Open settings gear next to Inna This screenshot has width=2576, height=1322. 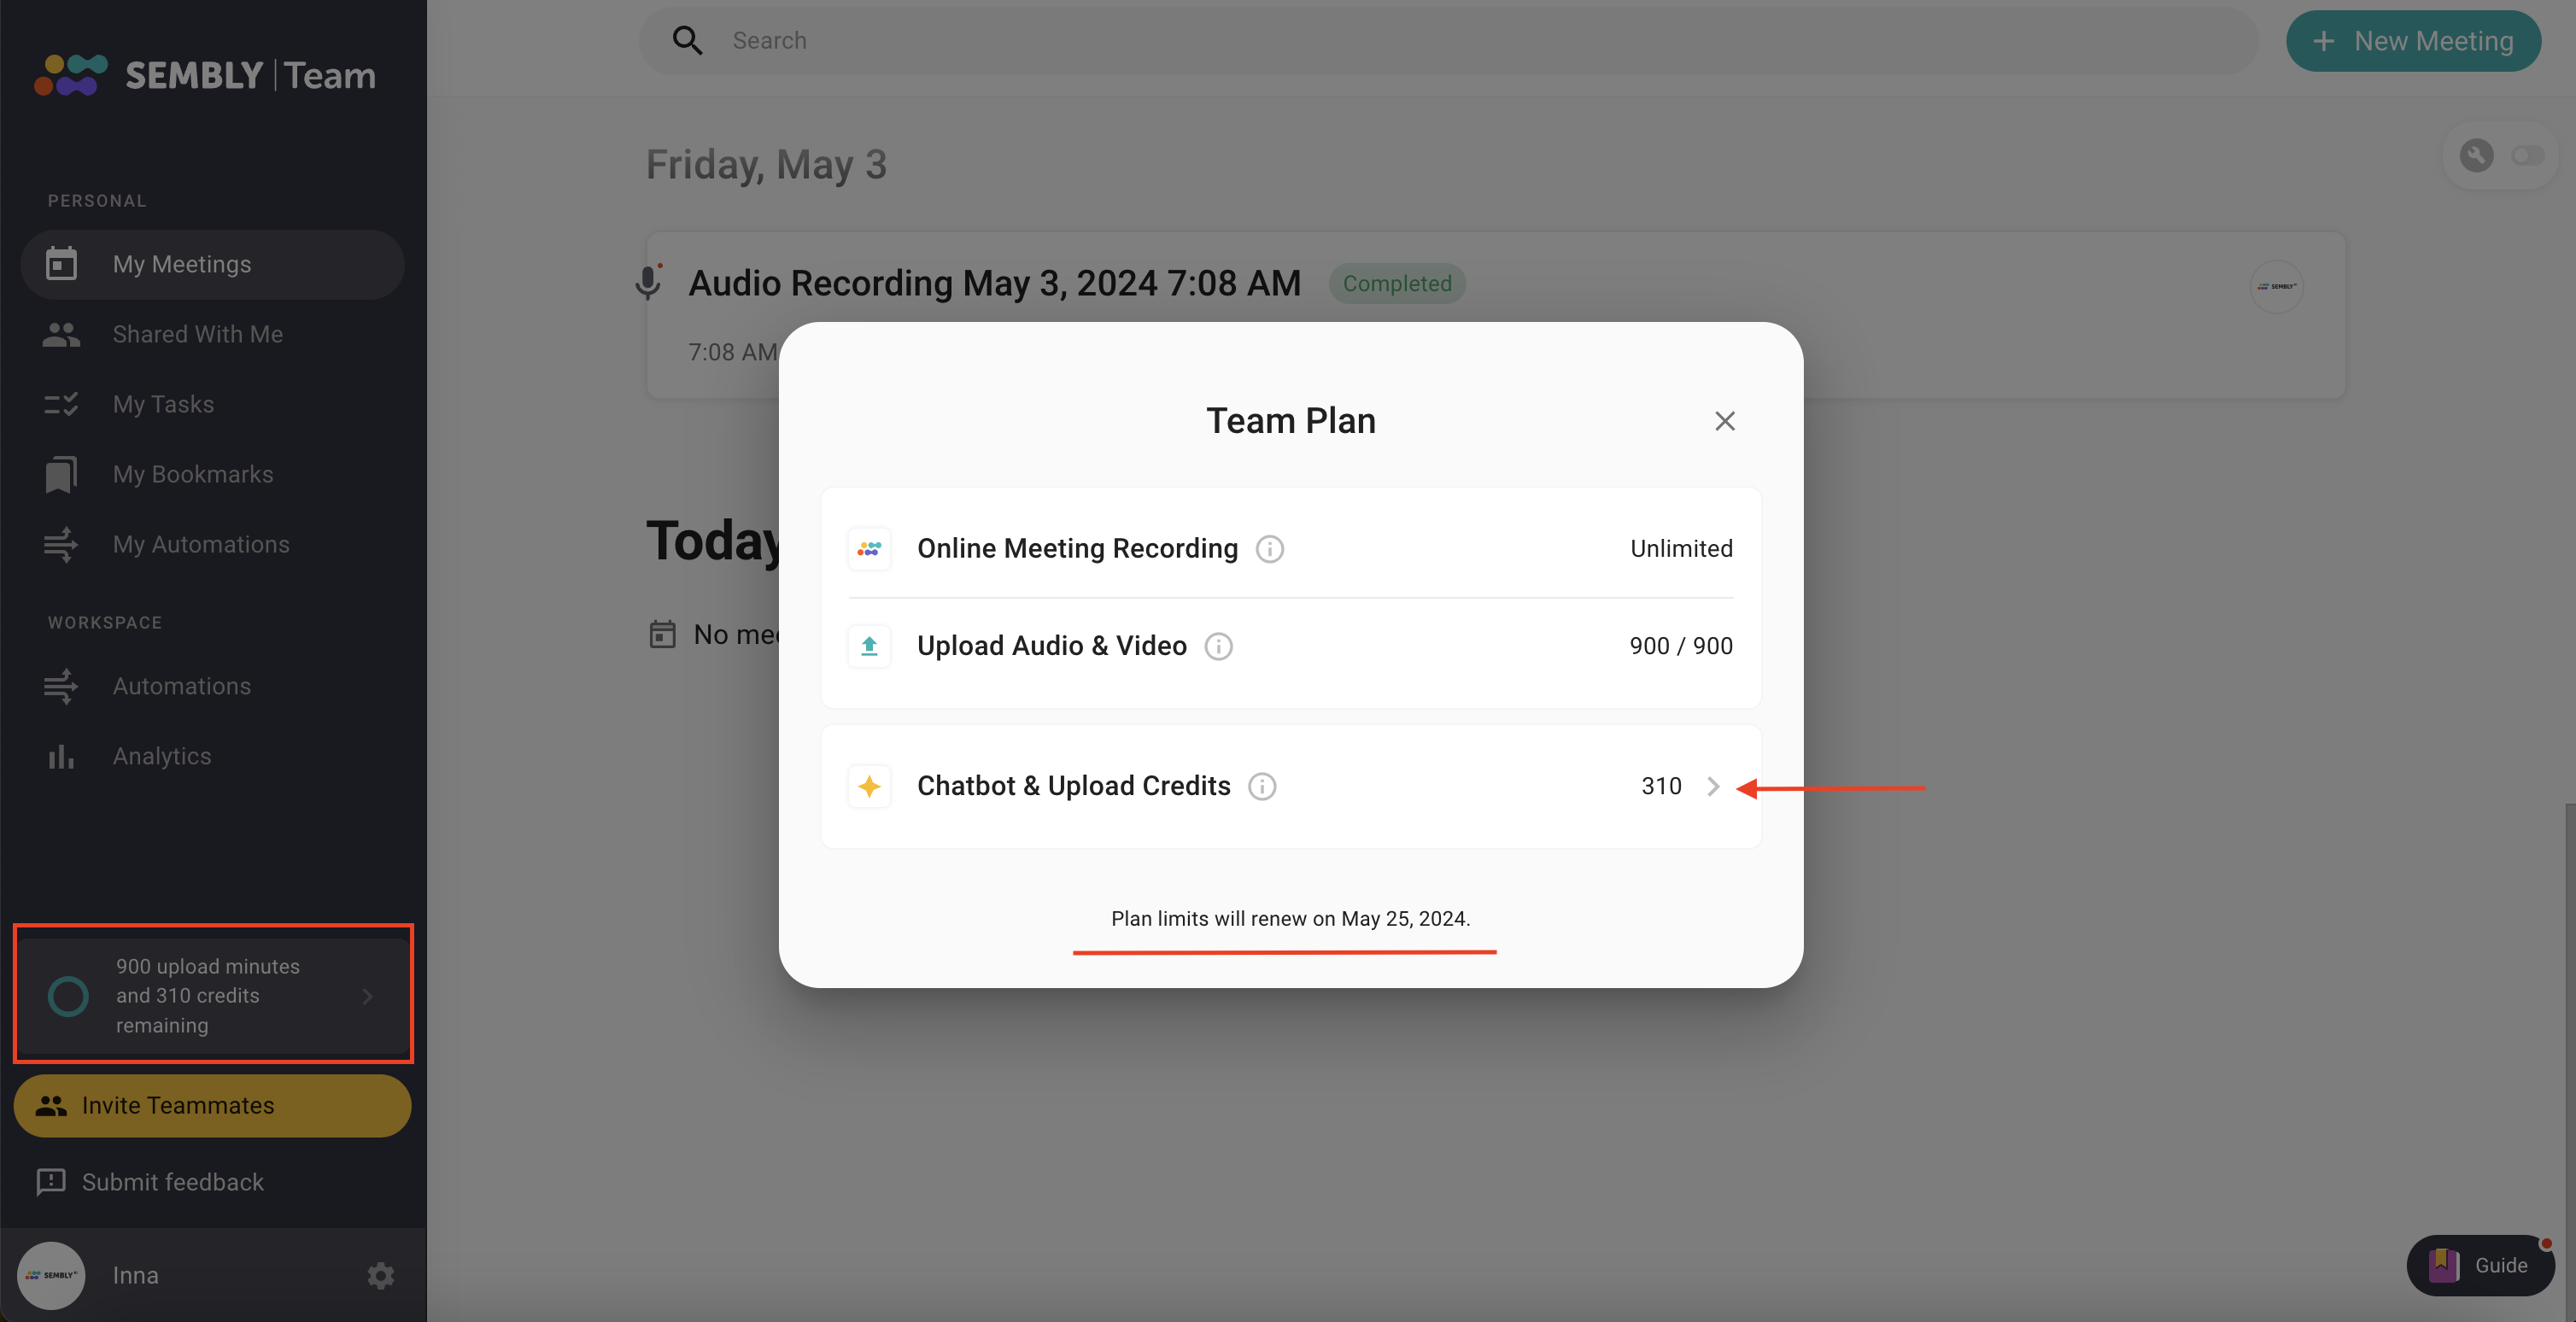point(380,1275)
